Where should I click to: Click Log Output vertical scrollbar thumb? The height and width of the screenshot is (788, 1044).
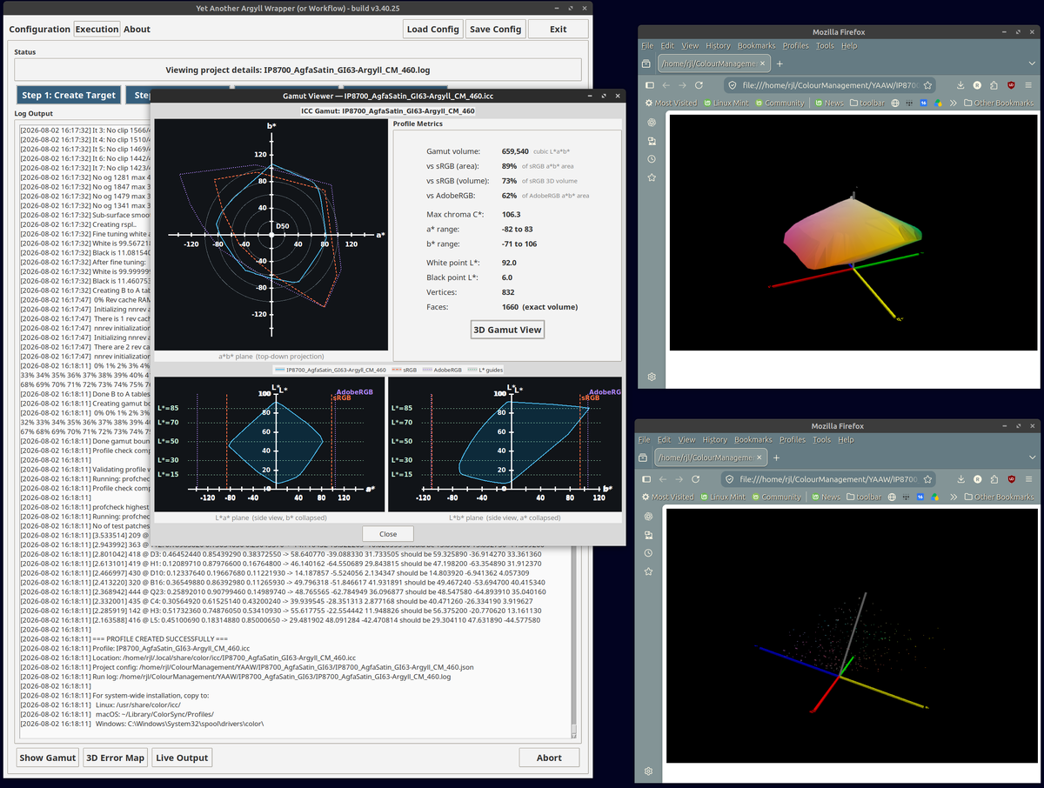click(x=573, y=731)
